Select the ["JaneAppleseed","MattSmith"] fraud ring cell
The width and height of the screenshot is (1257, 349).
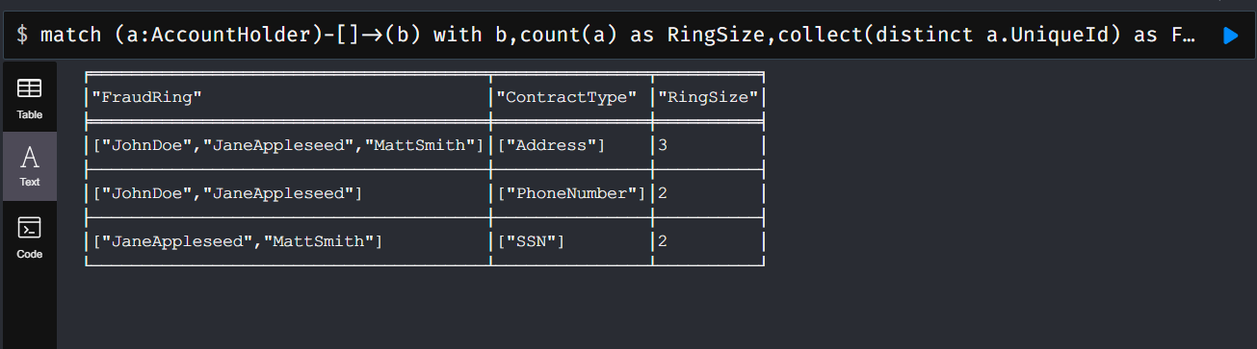point(236,241)
